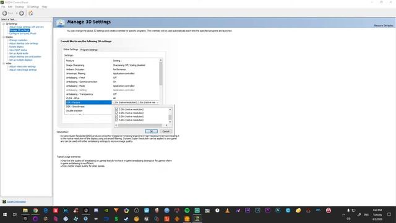The width and height of the screenshot is (396, 223).
Task: Open the notification center icon
Action: tap(389, 215)
